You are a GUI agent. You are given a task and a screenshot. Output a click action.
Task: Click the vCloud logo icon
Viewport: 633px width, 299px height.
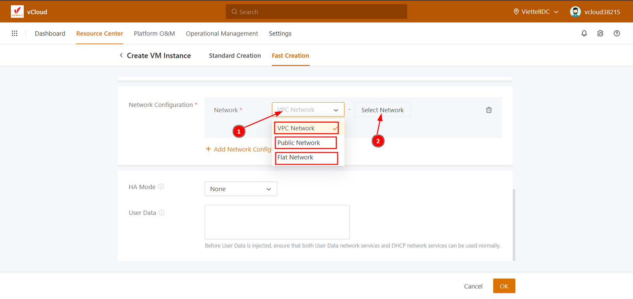[x=17, y=12]
